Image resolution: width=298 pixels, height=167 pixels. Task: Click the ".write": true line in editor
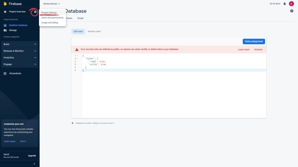click(x=97, y=64)
